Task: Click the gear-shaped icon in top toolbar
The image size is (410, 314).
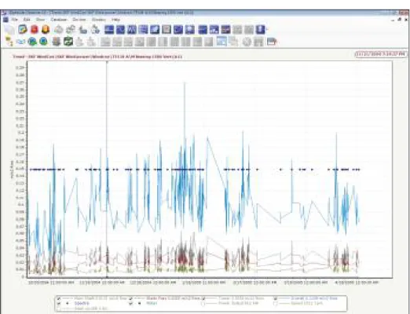Action: click(71, 30)
